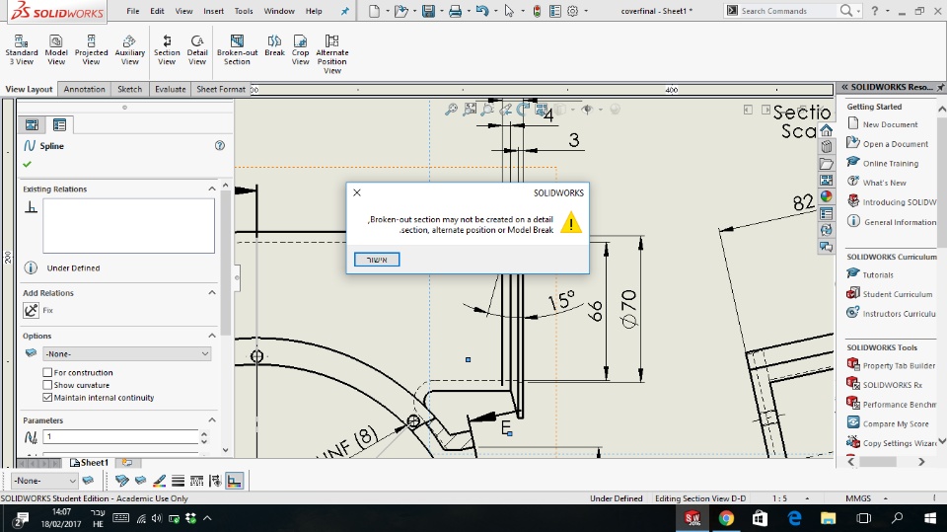Select the Detail View tool
This screenshot has height=532, width=947.
197,49
